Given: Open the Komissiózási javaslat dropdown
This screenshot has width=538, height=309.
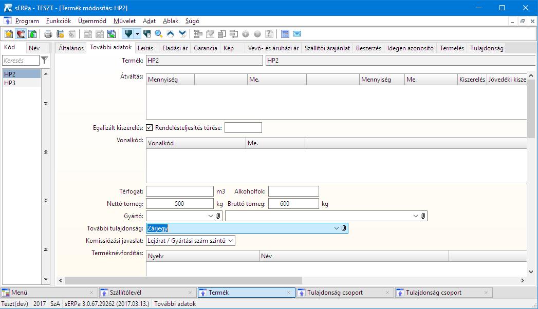Looking at the screenshot, I should coord(230,241).
